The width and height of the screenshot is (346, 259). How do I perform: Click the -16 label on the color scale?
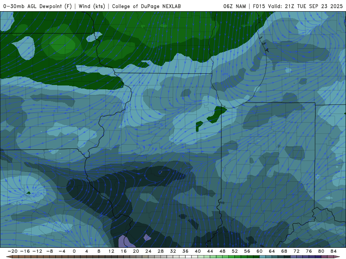point(25,251)
